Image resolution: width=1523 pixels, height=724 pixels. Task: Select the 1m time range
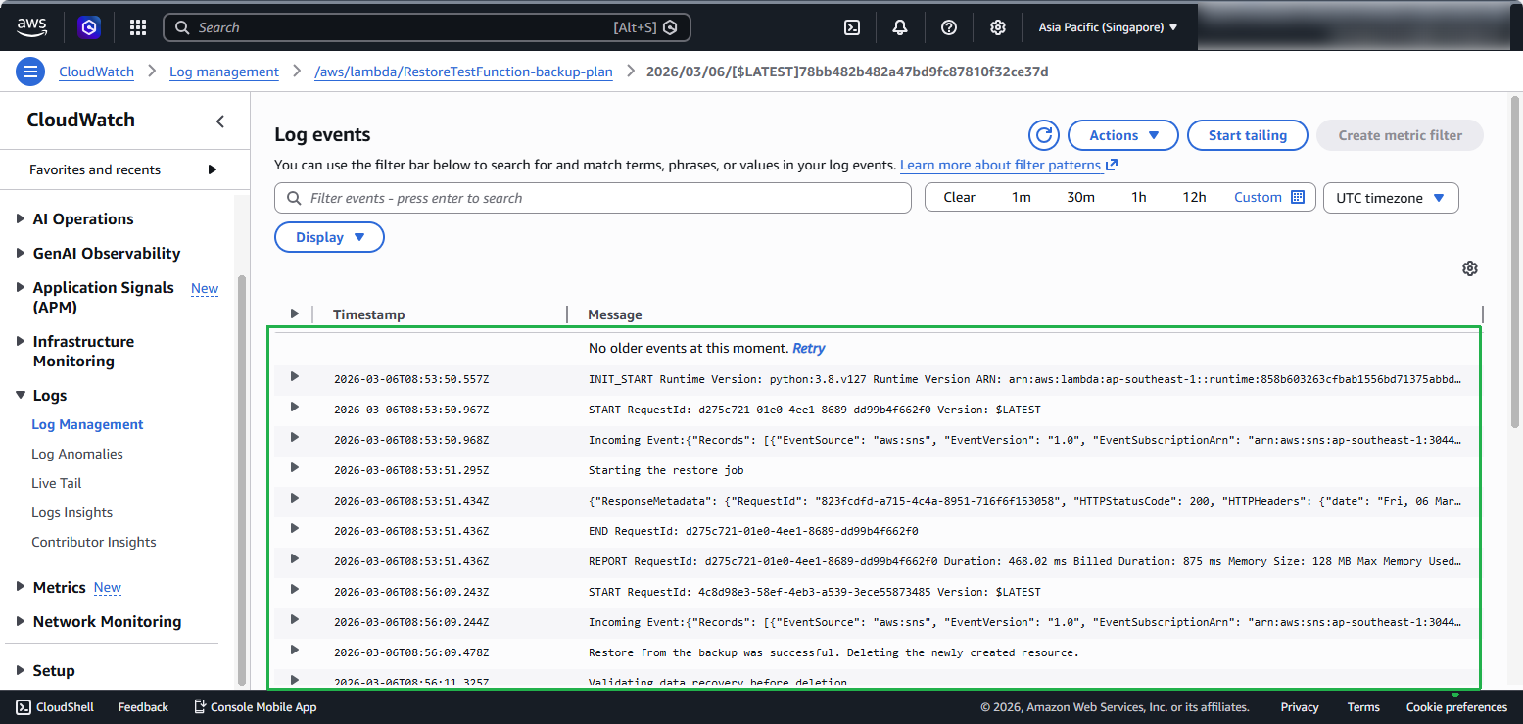pos(1022,197)
